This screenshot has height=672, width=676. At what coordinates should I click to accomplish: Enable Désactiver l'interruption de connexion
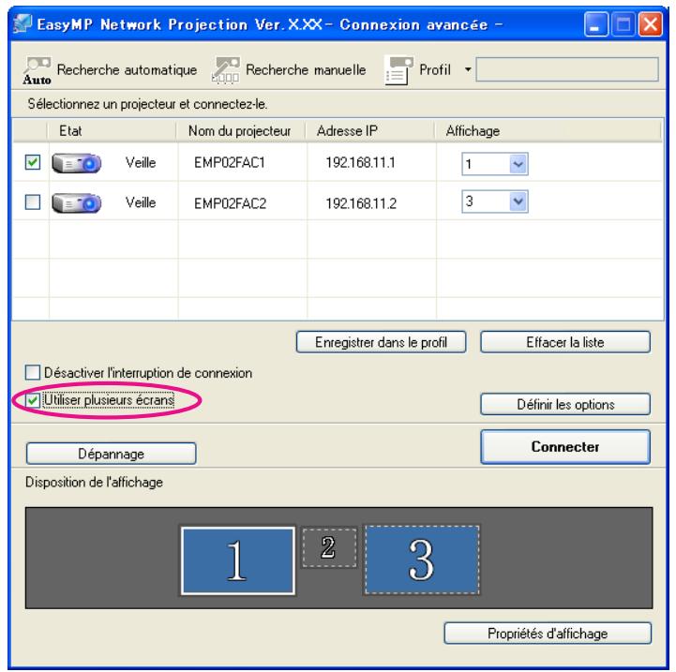[x=32, y=372]
